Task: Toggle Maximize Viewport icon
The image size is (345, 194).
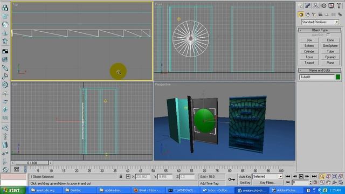Action: 341,182
